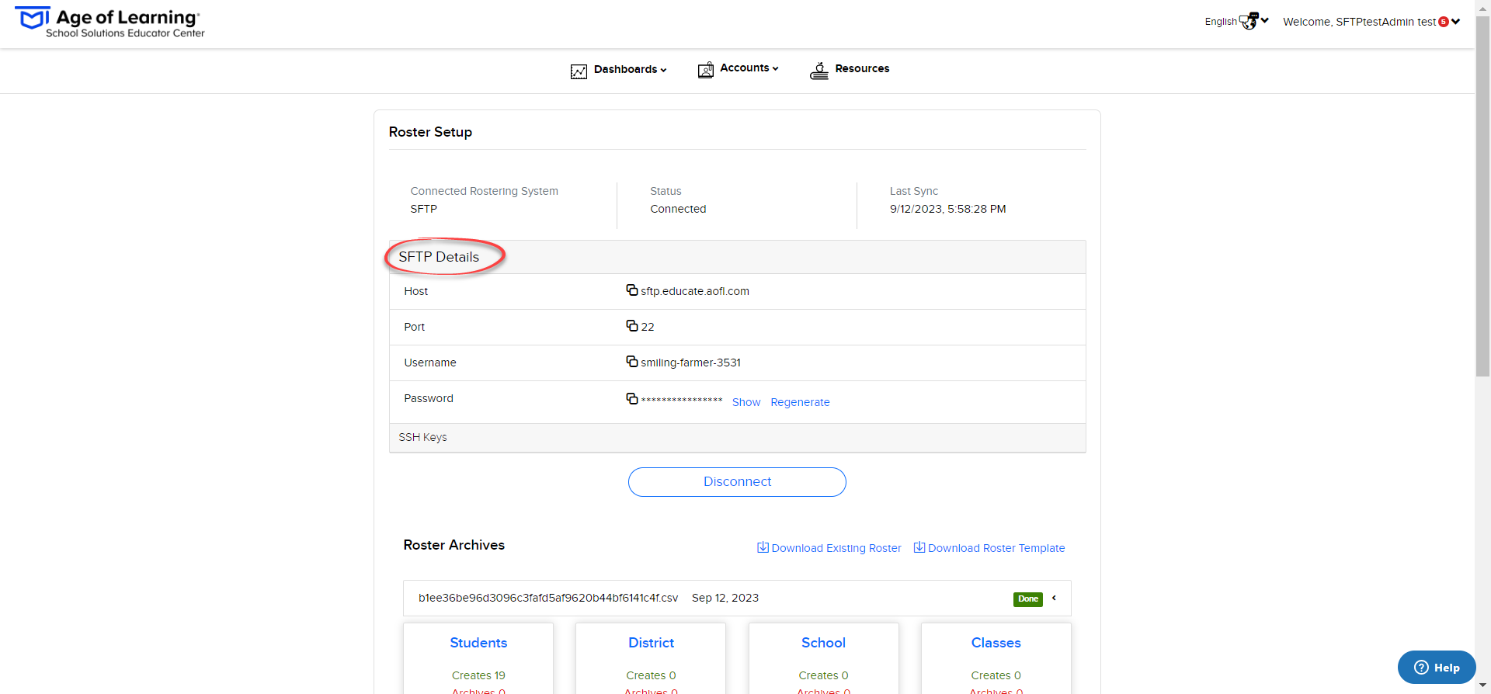The image size is (1491, 694).
Task: Click the Connected status text
Action: pyautogui.click(x=678, y=209)
